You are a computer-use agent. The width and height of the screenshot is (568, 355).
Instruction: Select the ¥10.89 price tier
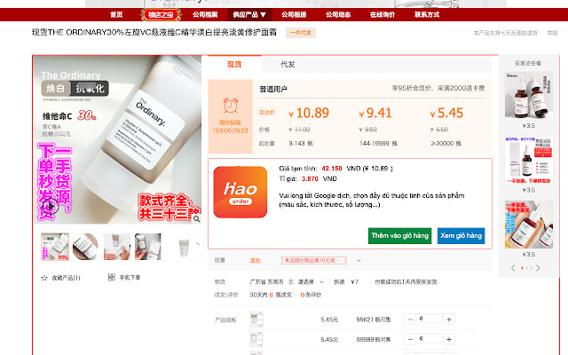pos(309,114)
